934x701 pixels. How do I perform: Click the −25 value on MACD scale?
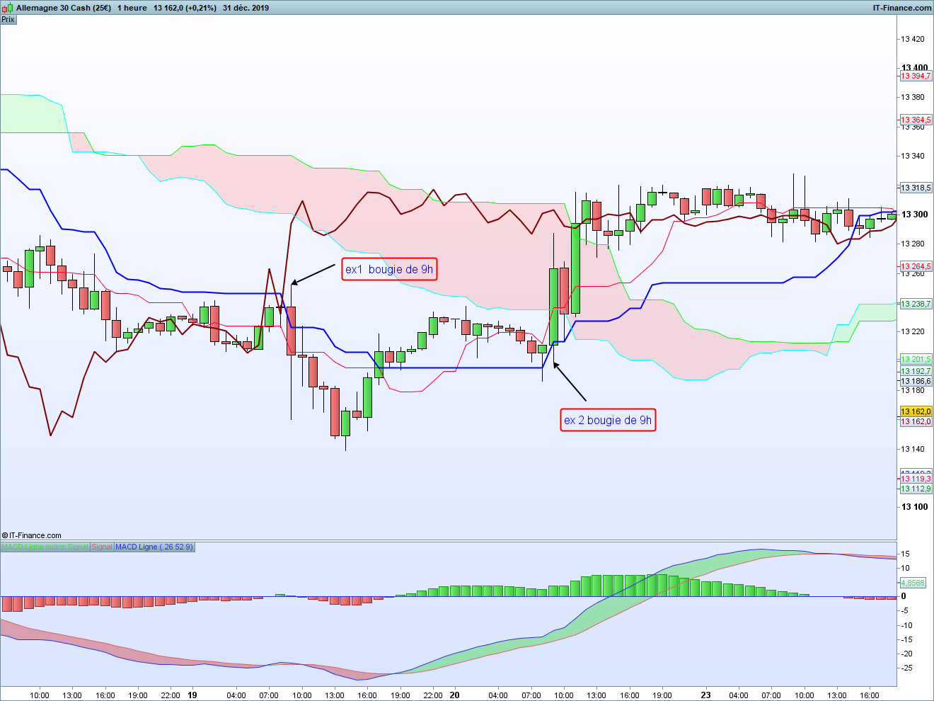(906, 668)
